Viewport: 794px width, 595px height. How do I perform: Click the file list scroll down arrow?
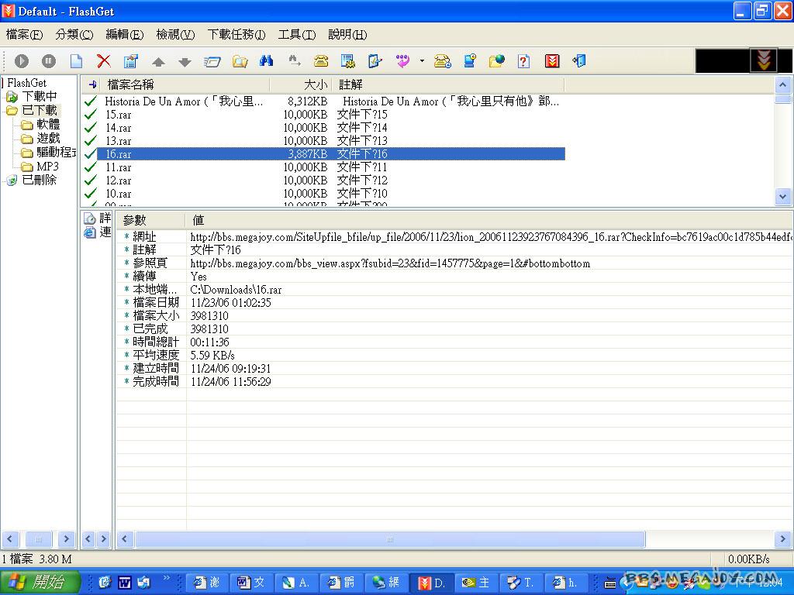(783, 197)
